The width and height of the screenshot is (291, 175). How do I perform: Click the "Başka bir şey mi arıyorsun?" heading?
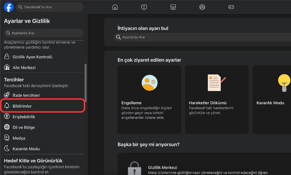point(148,144)
